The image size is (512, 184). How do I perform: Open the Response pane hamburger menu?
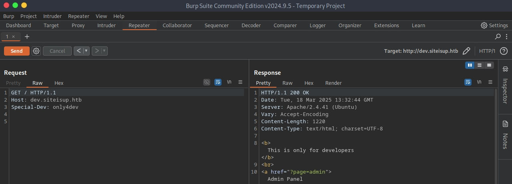pos(490,82)
